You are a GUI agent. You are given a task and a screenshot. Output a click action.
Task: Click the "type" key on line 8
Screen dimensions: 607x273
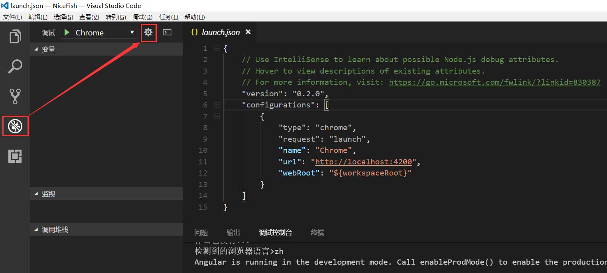[292, 128]
